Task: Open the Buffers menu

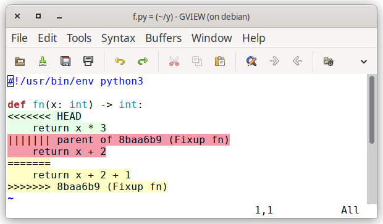Action: [164, 38]
